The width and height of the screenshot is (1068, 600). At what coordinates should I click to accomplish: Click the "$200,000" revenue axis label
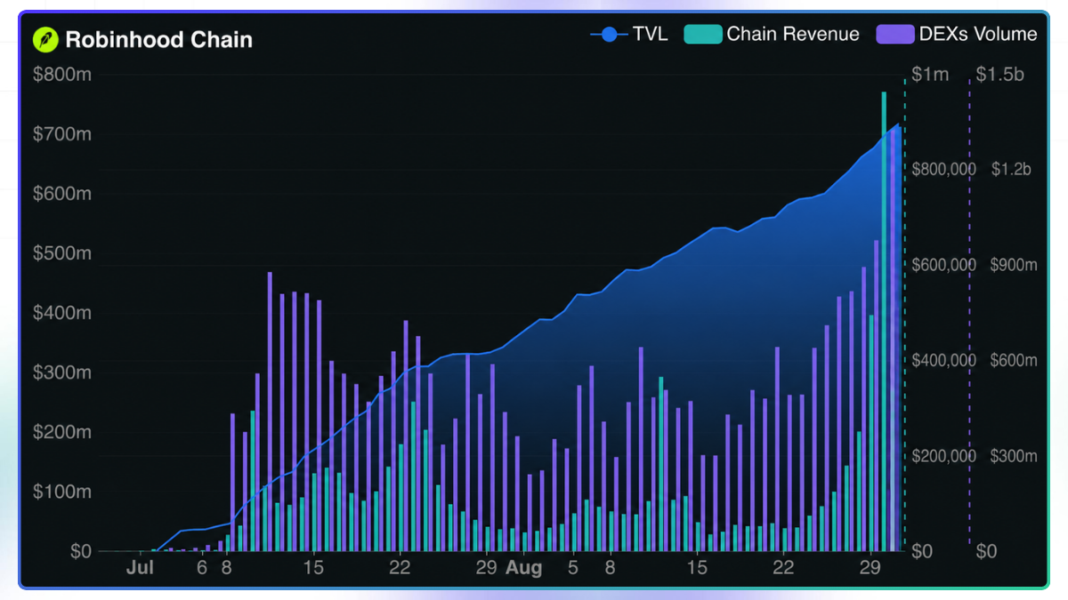[x=944, y=456]
